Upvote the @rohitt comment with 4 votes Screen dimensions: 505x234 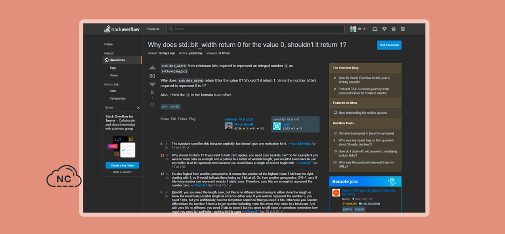pos(167,192)
